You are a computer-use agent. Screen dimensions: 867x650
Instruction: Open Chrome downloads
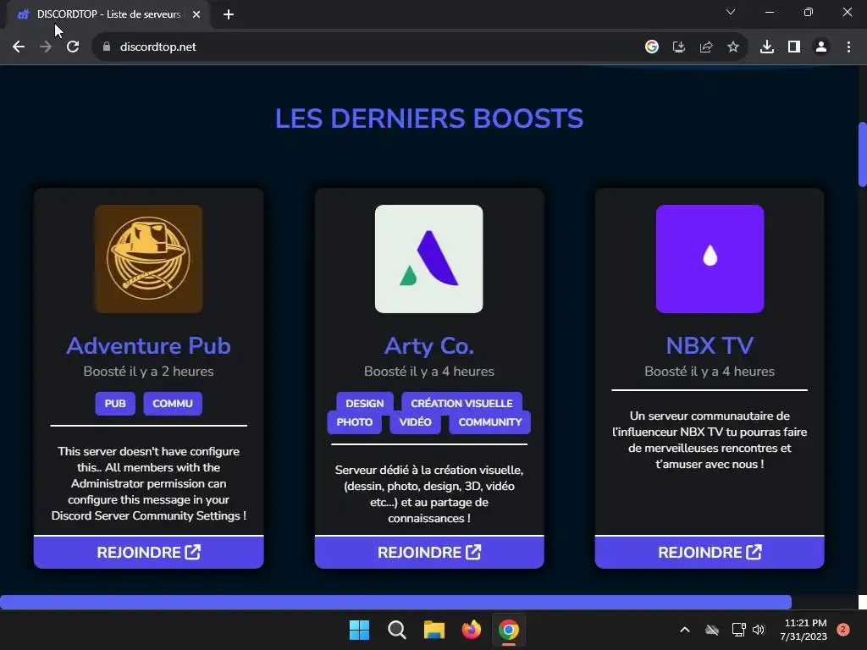coord(767,47)
